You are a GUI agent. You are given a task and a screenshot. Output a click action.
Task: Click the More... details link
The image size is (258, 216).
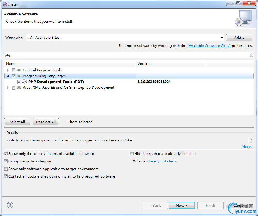247,147
